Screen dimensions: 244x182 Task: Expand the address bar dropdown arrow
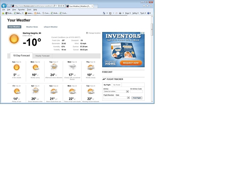57,6
